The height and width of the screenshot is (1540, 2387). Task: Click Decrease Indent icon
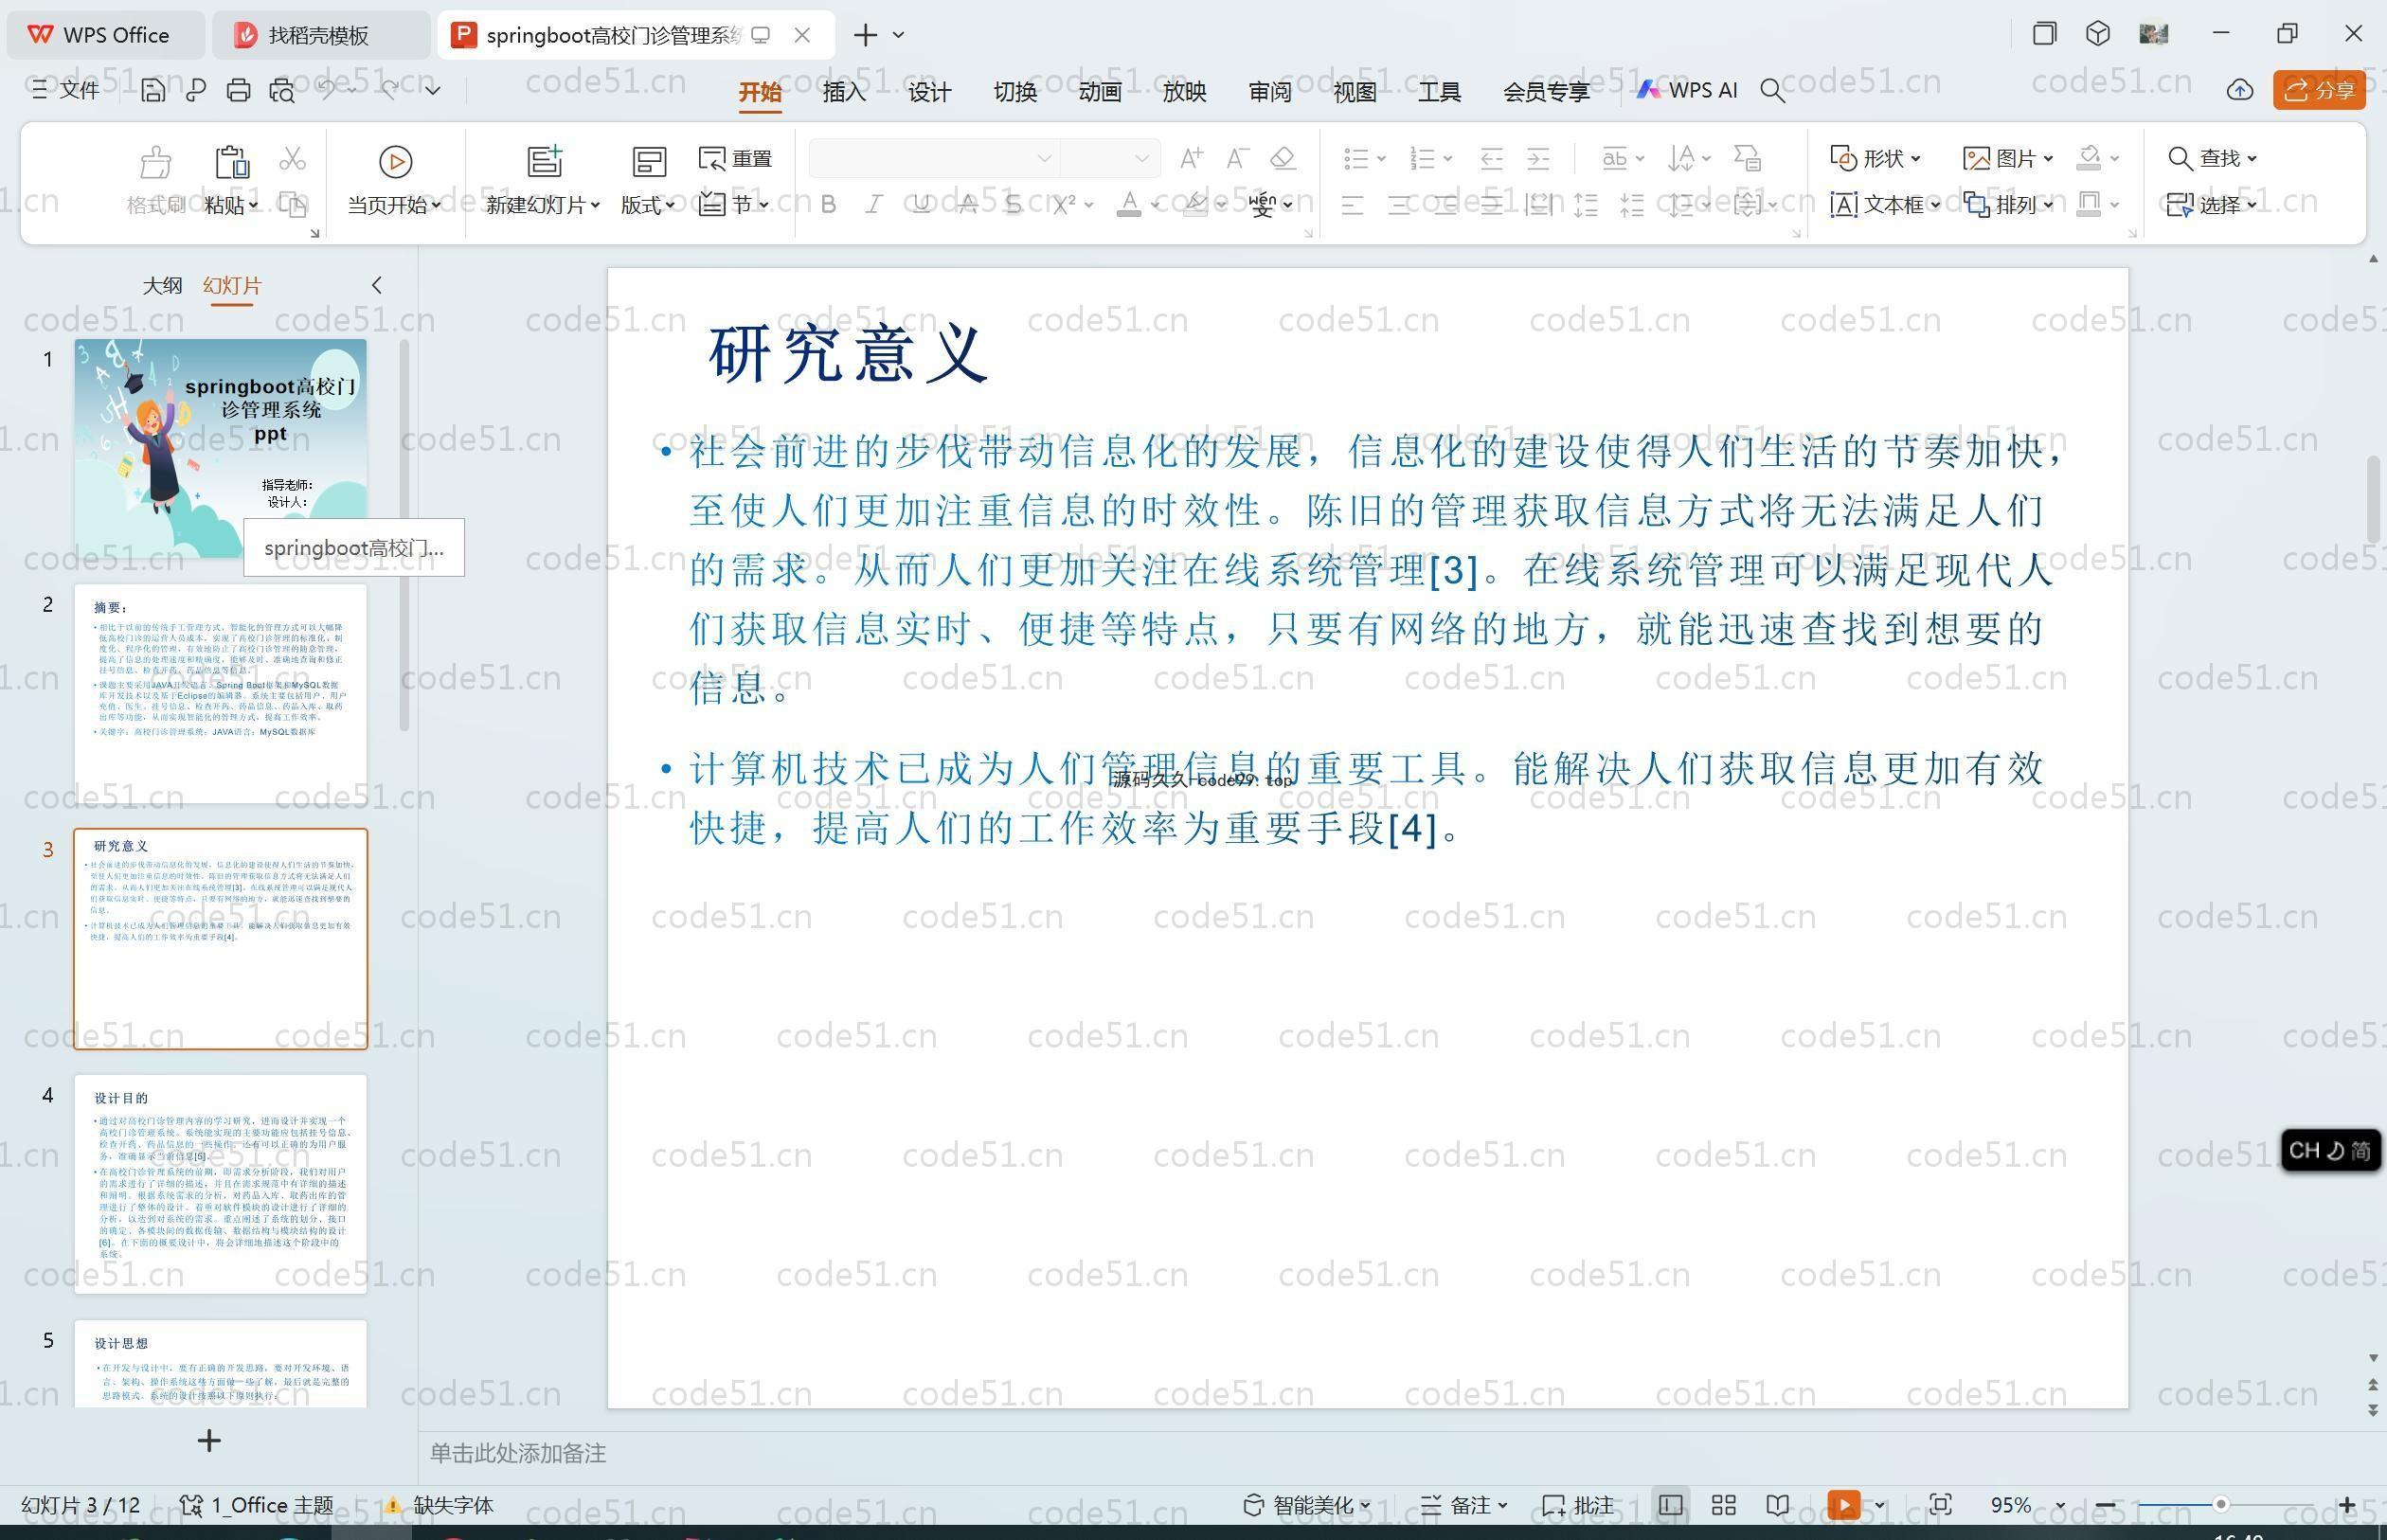pyautogui.click(x=1491, y=158)
